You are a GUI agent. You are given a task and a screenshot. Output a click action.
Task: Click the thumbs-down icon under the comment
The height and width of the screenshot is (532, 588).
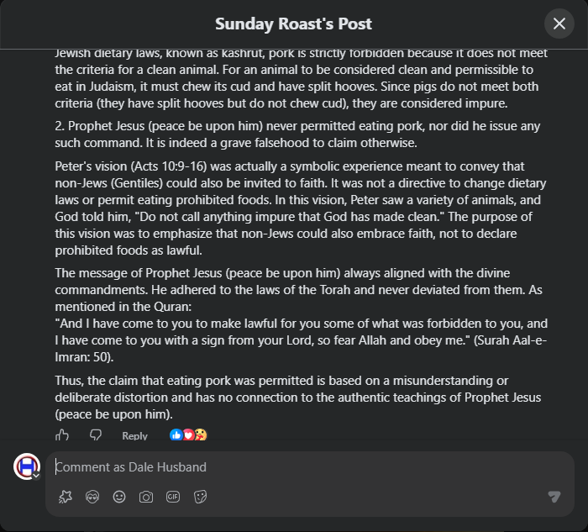96,435
